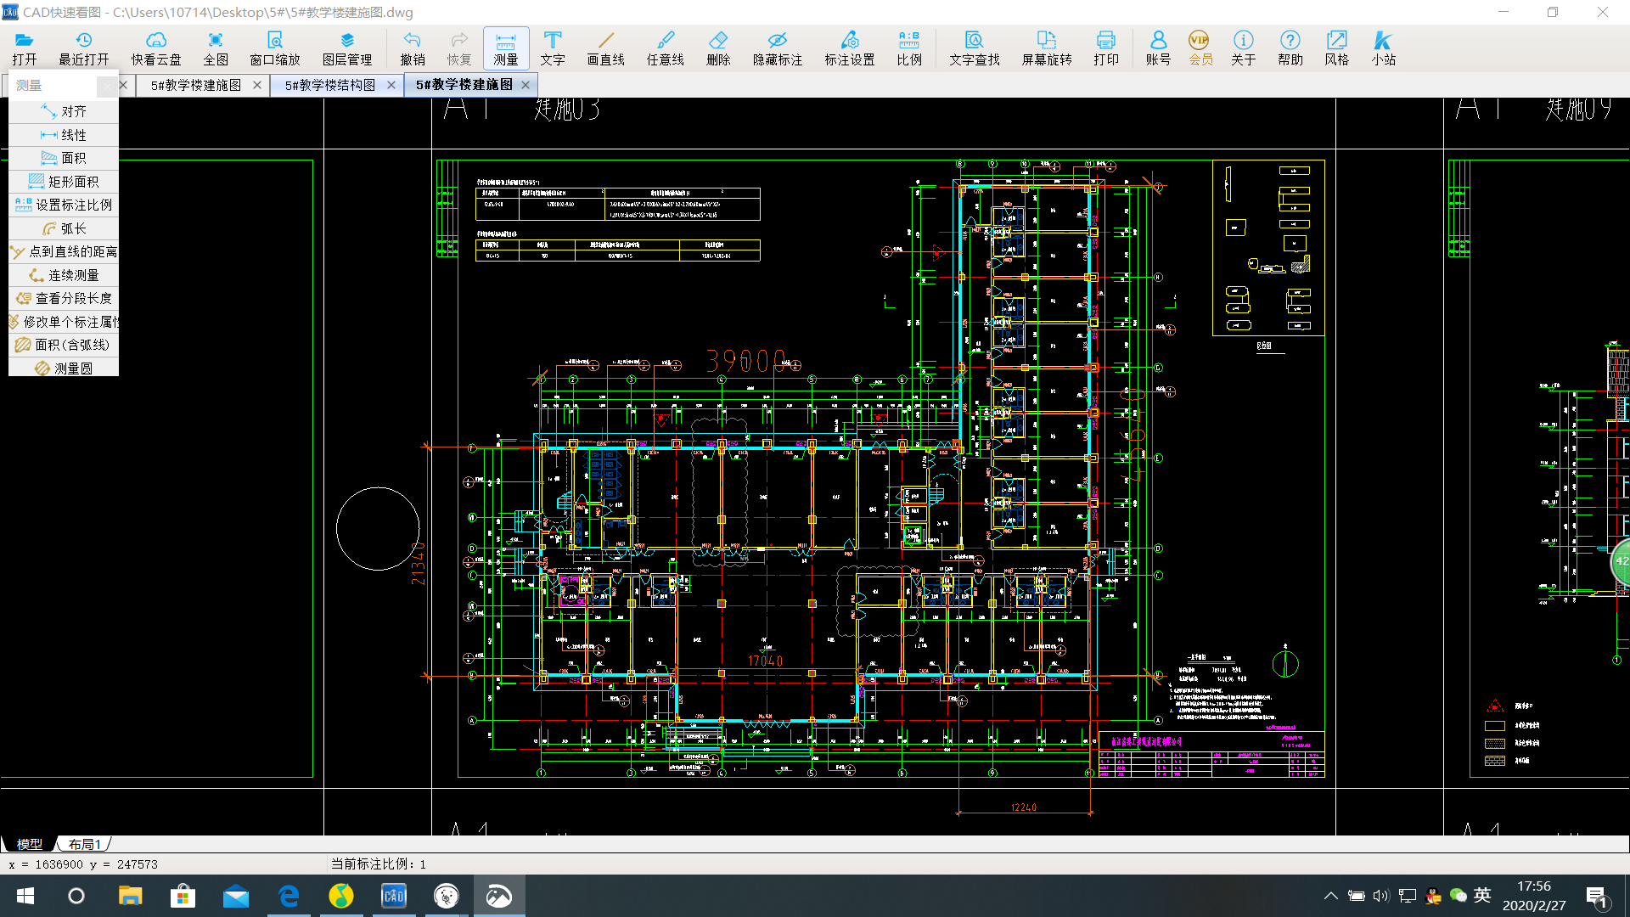Choose 线性 linear measurement
Screen dimensions: 1630x917
(x=64, y=135)
